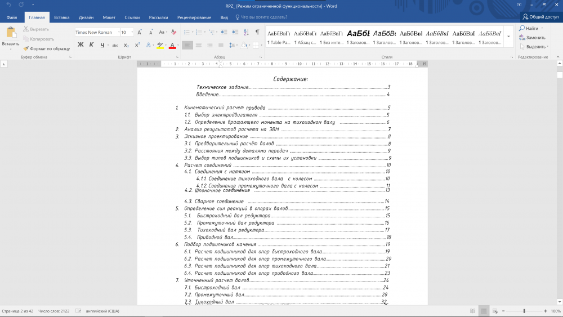The image size is (563, 317).
Task: Show paragraph marks with pilcrow icon
Action: pyautogui.click(x=257, y=32)
